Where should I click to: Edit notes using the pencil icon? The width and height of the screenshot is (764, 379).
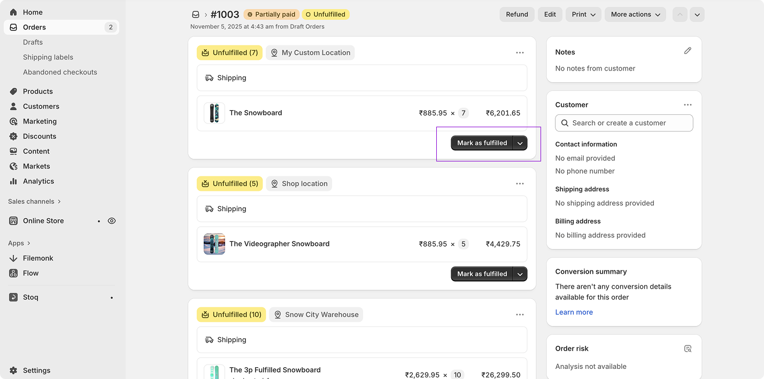(688, 50)
